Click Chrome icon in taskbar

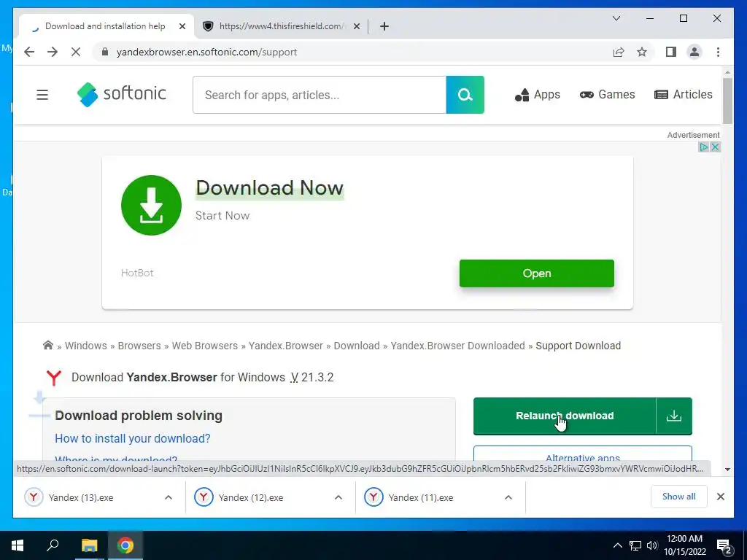[125, 545]
